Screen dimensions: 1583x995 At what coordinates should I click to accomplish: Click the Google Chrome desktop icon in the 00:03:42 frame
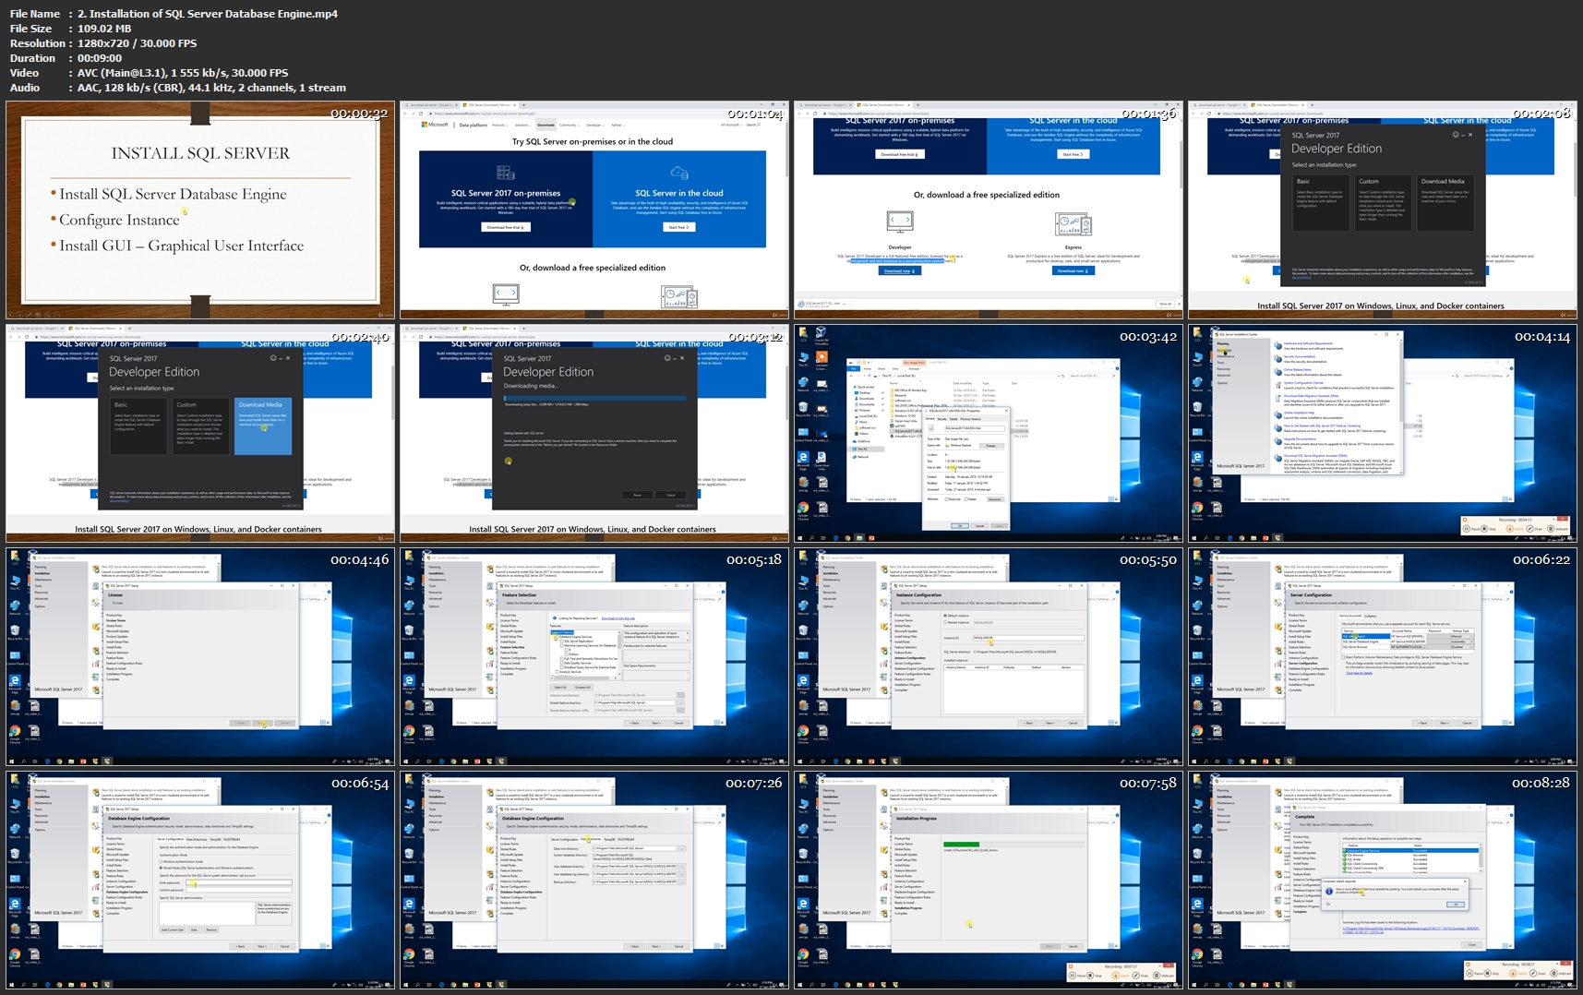(803, 509)
